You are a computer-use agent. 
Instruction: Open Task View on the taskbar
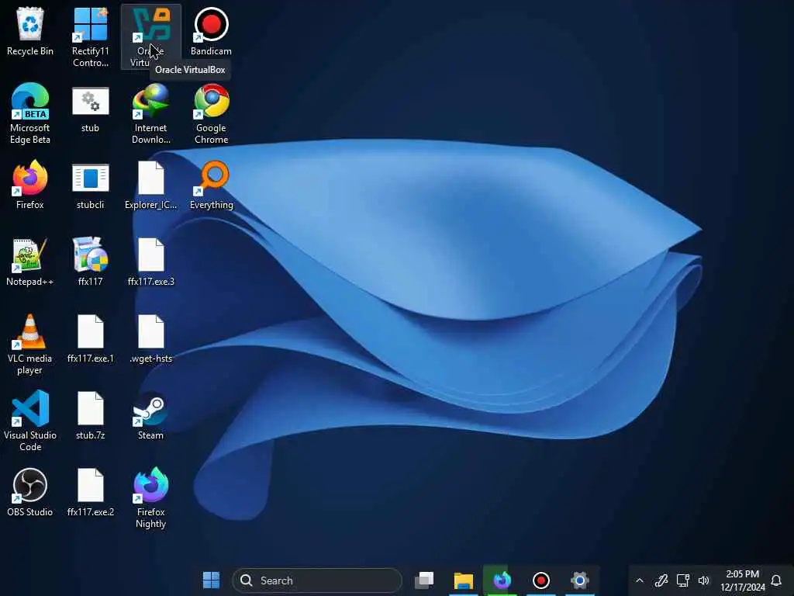[424, 580]
